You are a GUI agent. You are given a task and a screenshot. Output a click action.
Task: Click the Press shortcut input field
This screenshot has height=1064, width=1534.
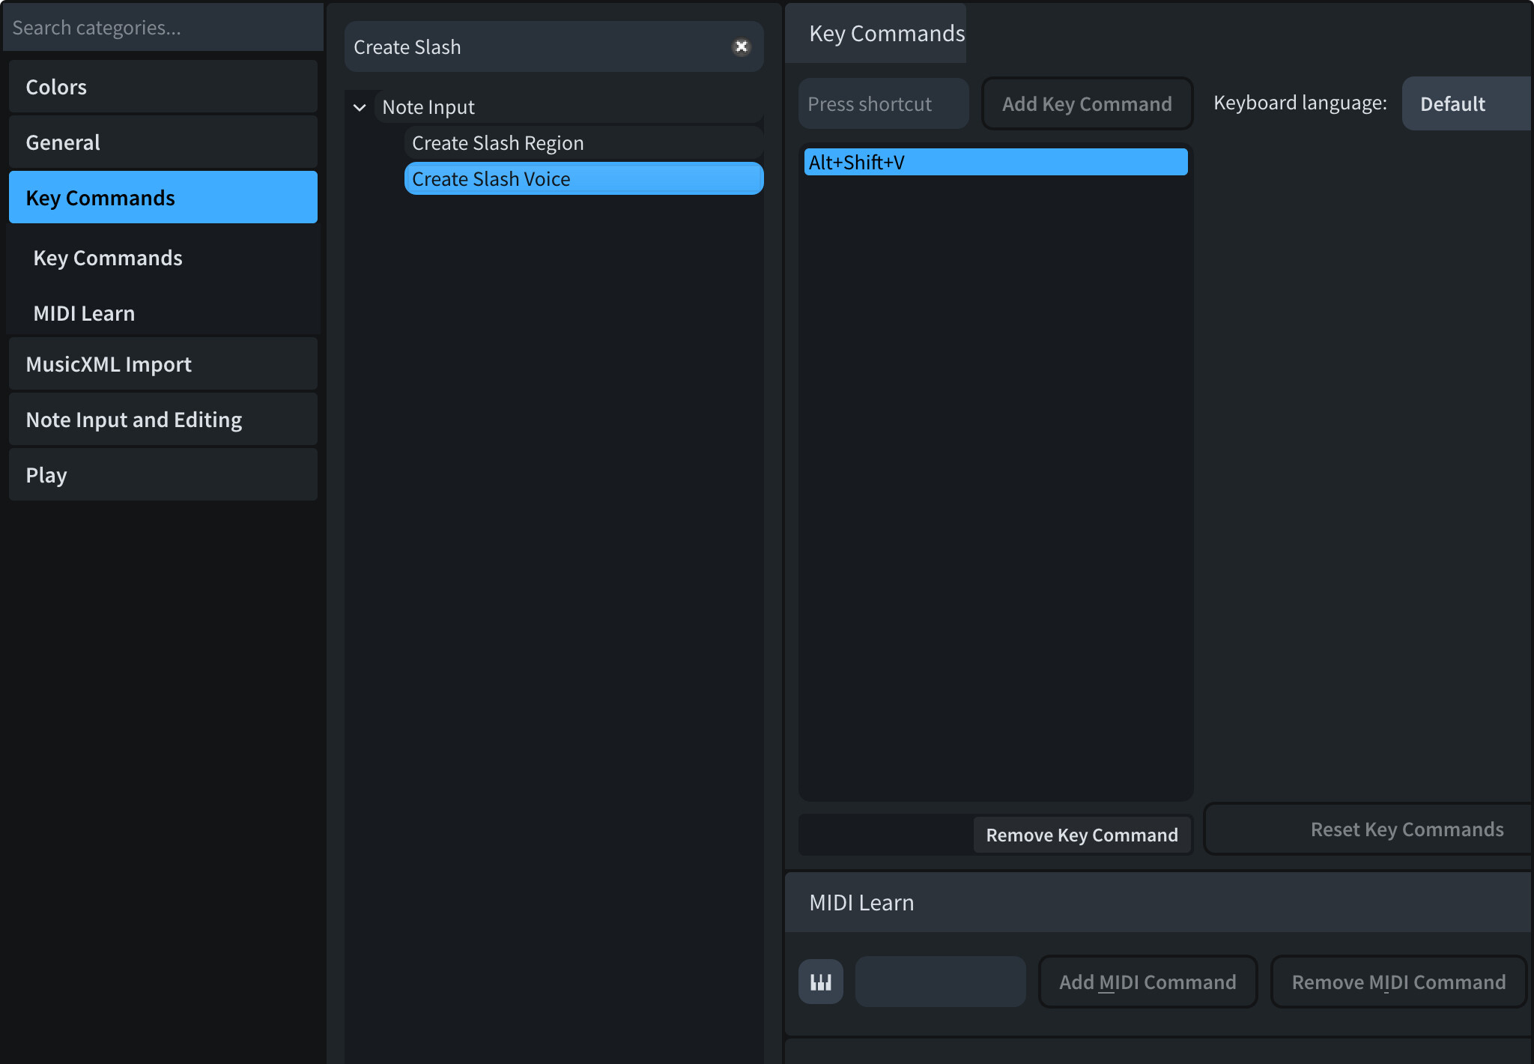point(882,103)
